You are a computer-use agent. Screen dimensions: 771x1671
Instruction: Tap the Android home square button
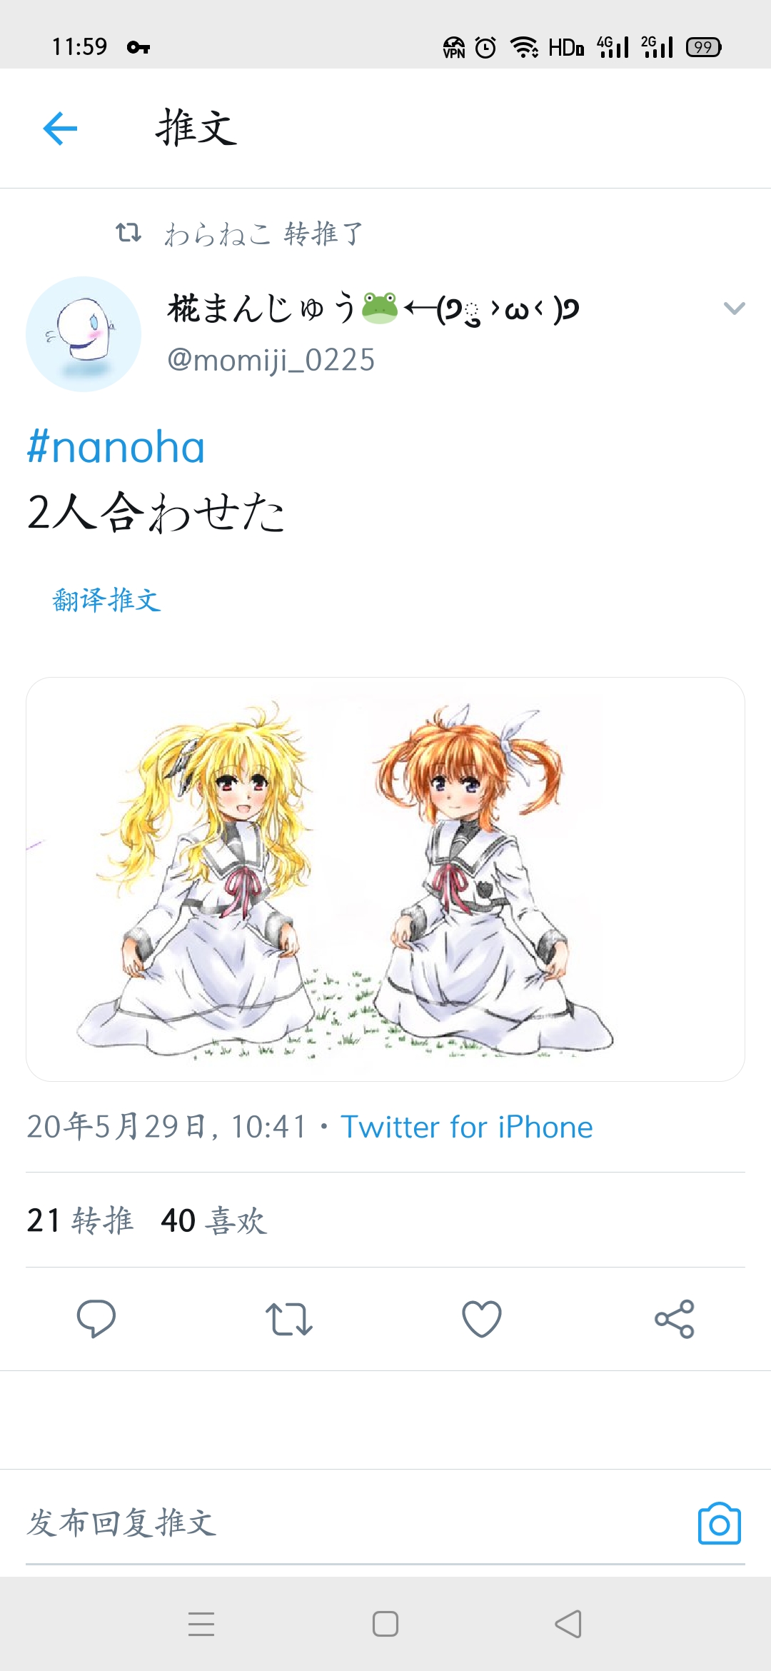pyautogui.click(x=385, y=1624)
